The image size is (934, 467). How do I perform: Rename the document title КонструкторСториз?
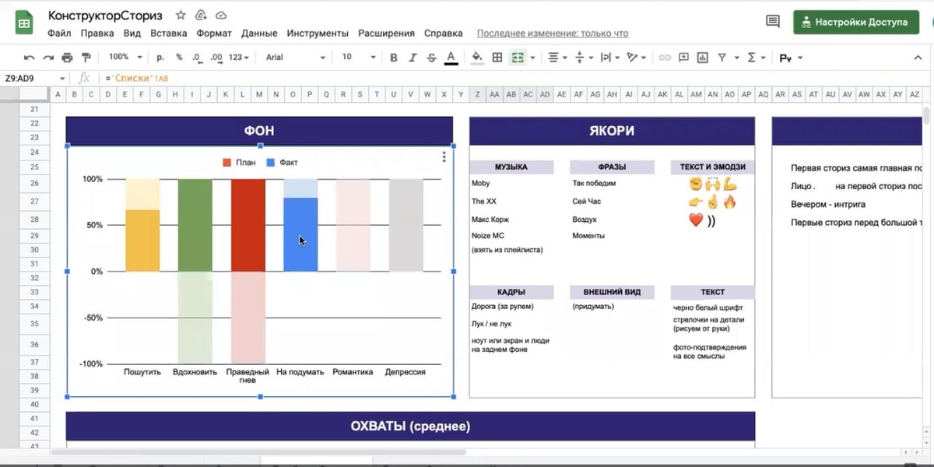tap(107, 15)
